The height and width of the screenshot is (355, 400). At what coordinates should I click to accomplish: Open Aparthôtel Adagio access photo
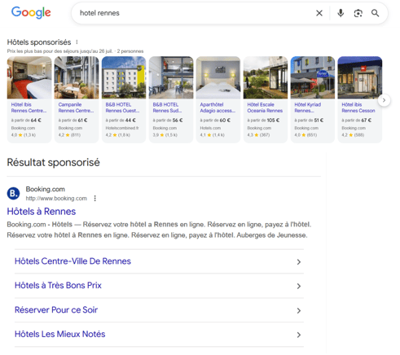pyautogui.click(x=218, y=77)
